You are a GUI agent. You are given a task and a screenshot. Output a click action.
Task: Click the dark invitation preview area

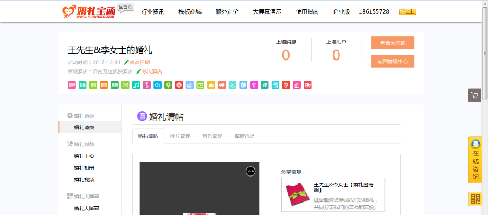[x=199, y=188]
